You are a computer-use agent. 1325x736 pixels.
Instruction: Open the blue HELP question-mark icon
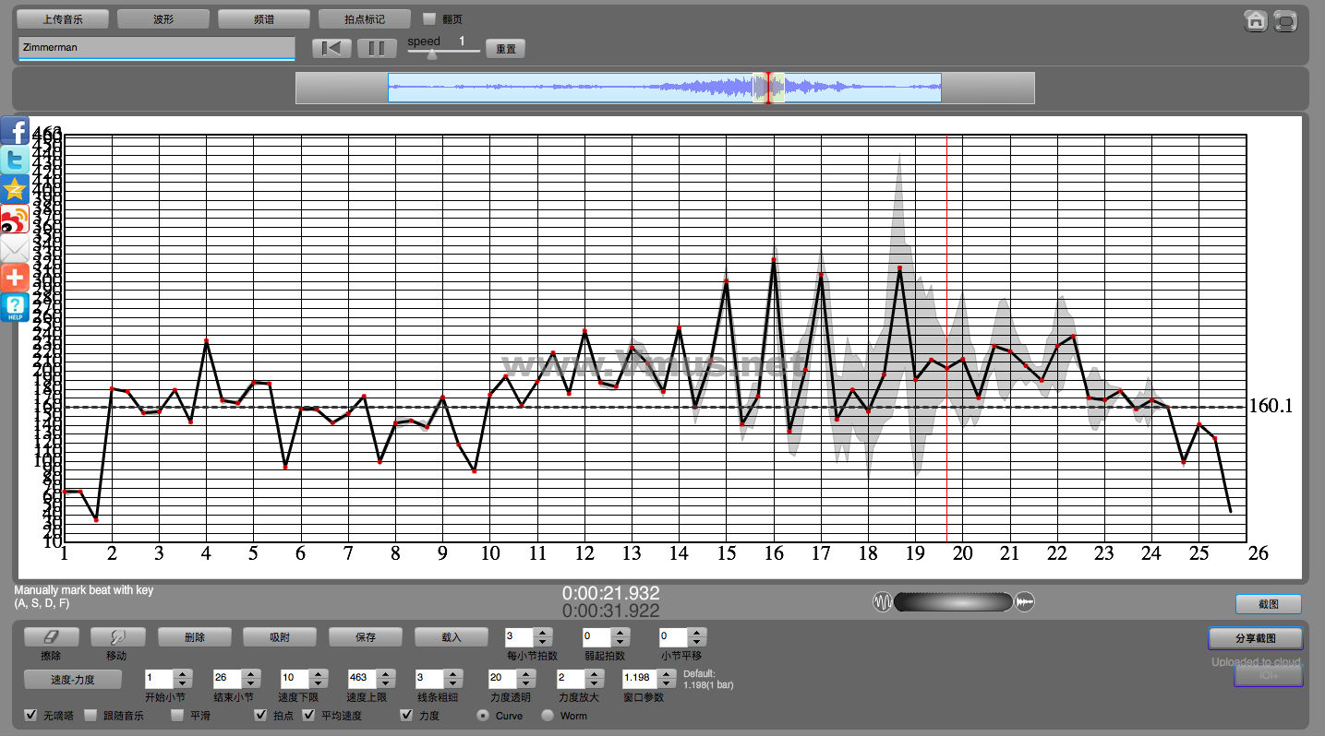pyautogui.click(x=15, y=308)
